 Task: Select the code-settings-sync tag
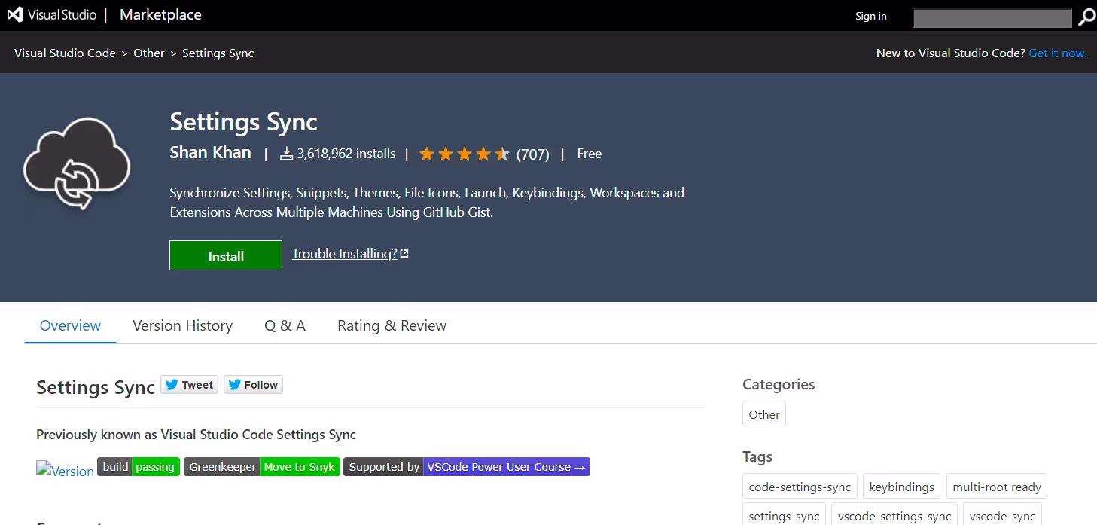pyautogui.click(x=800, y=487)
